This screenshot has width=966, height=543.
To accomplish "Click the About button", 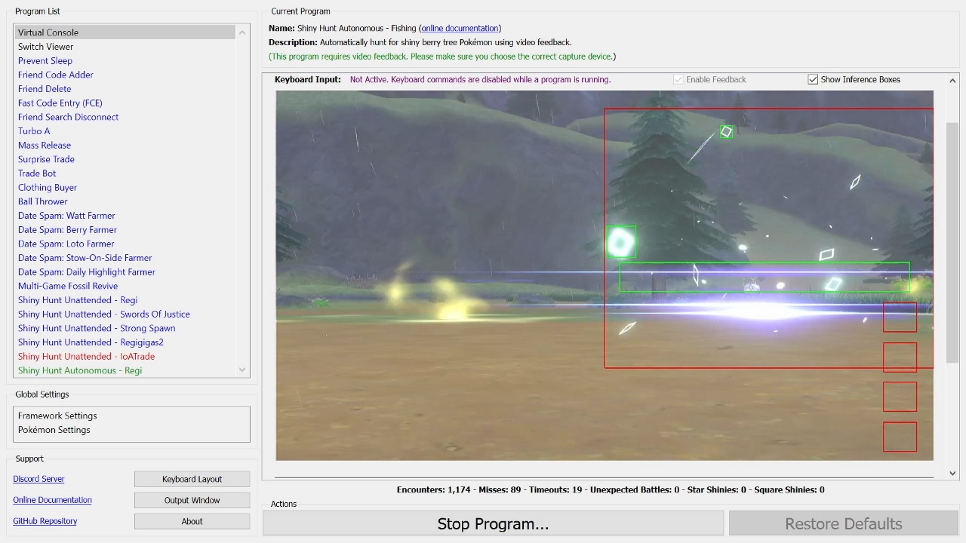I will [192, 521].
